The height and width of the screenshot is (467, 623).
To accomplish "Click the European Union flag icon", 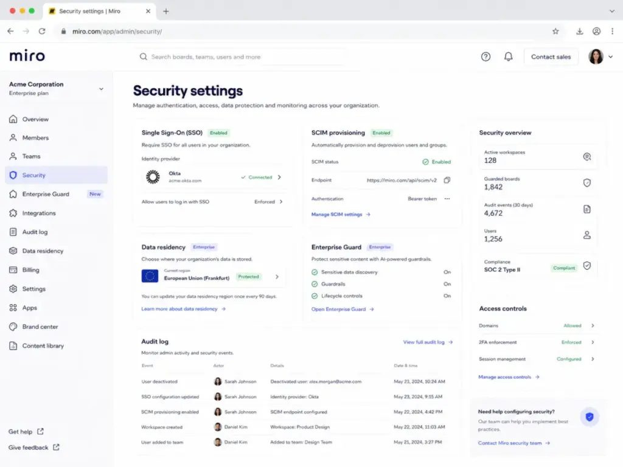I will click(150, 275).
